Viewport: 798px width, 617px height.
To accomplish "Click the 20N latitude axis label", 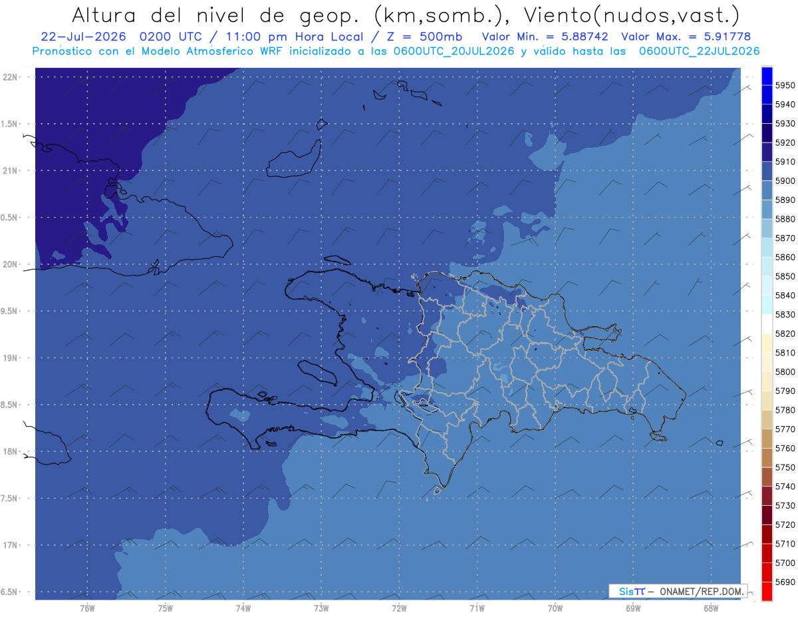I will 10,264.
